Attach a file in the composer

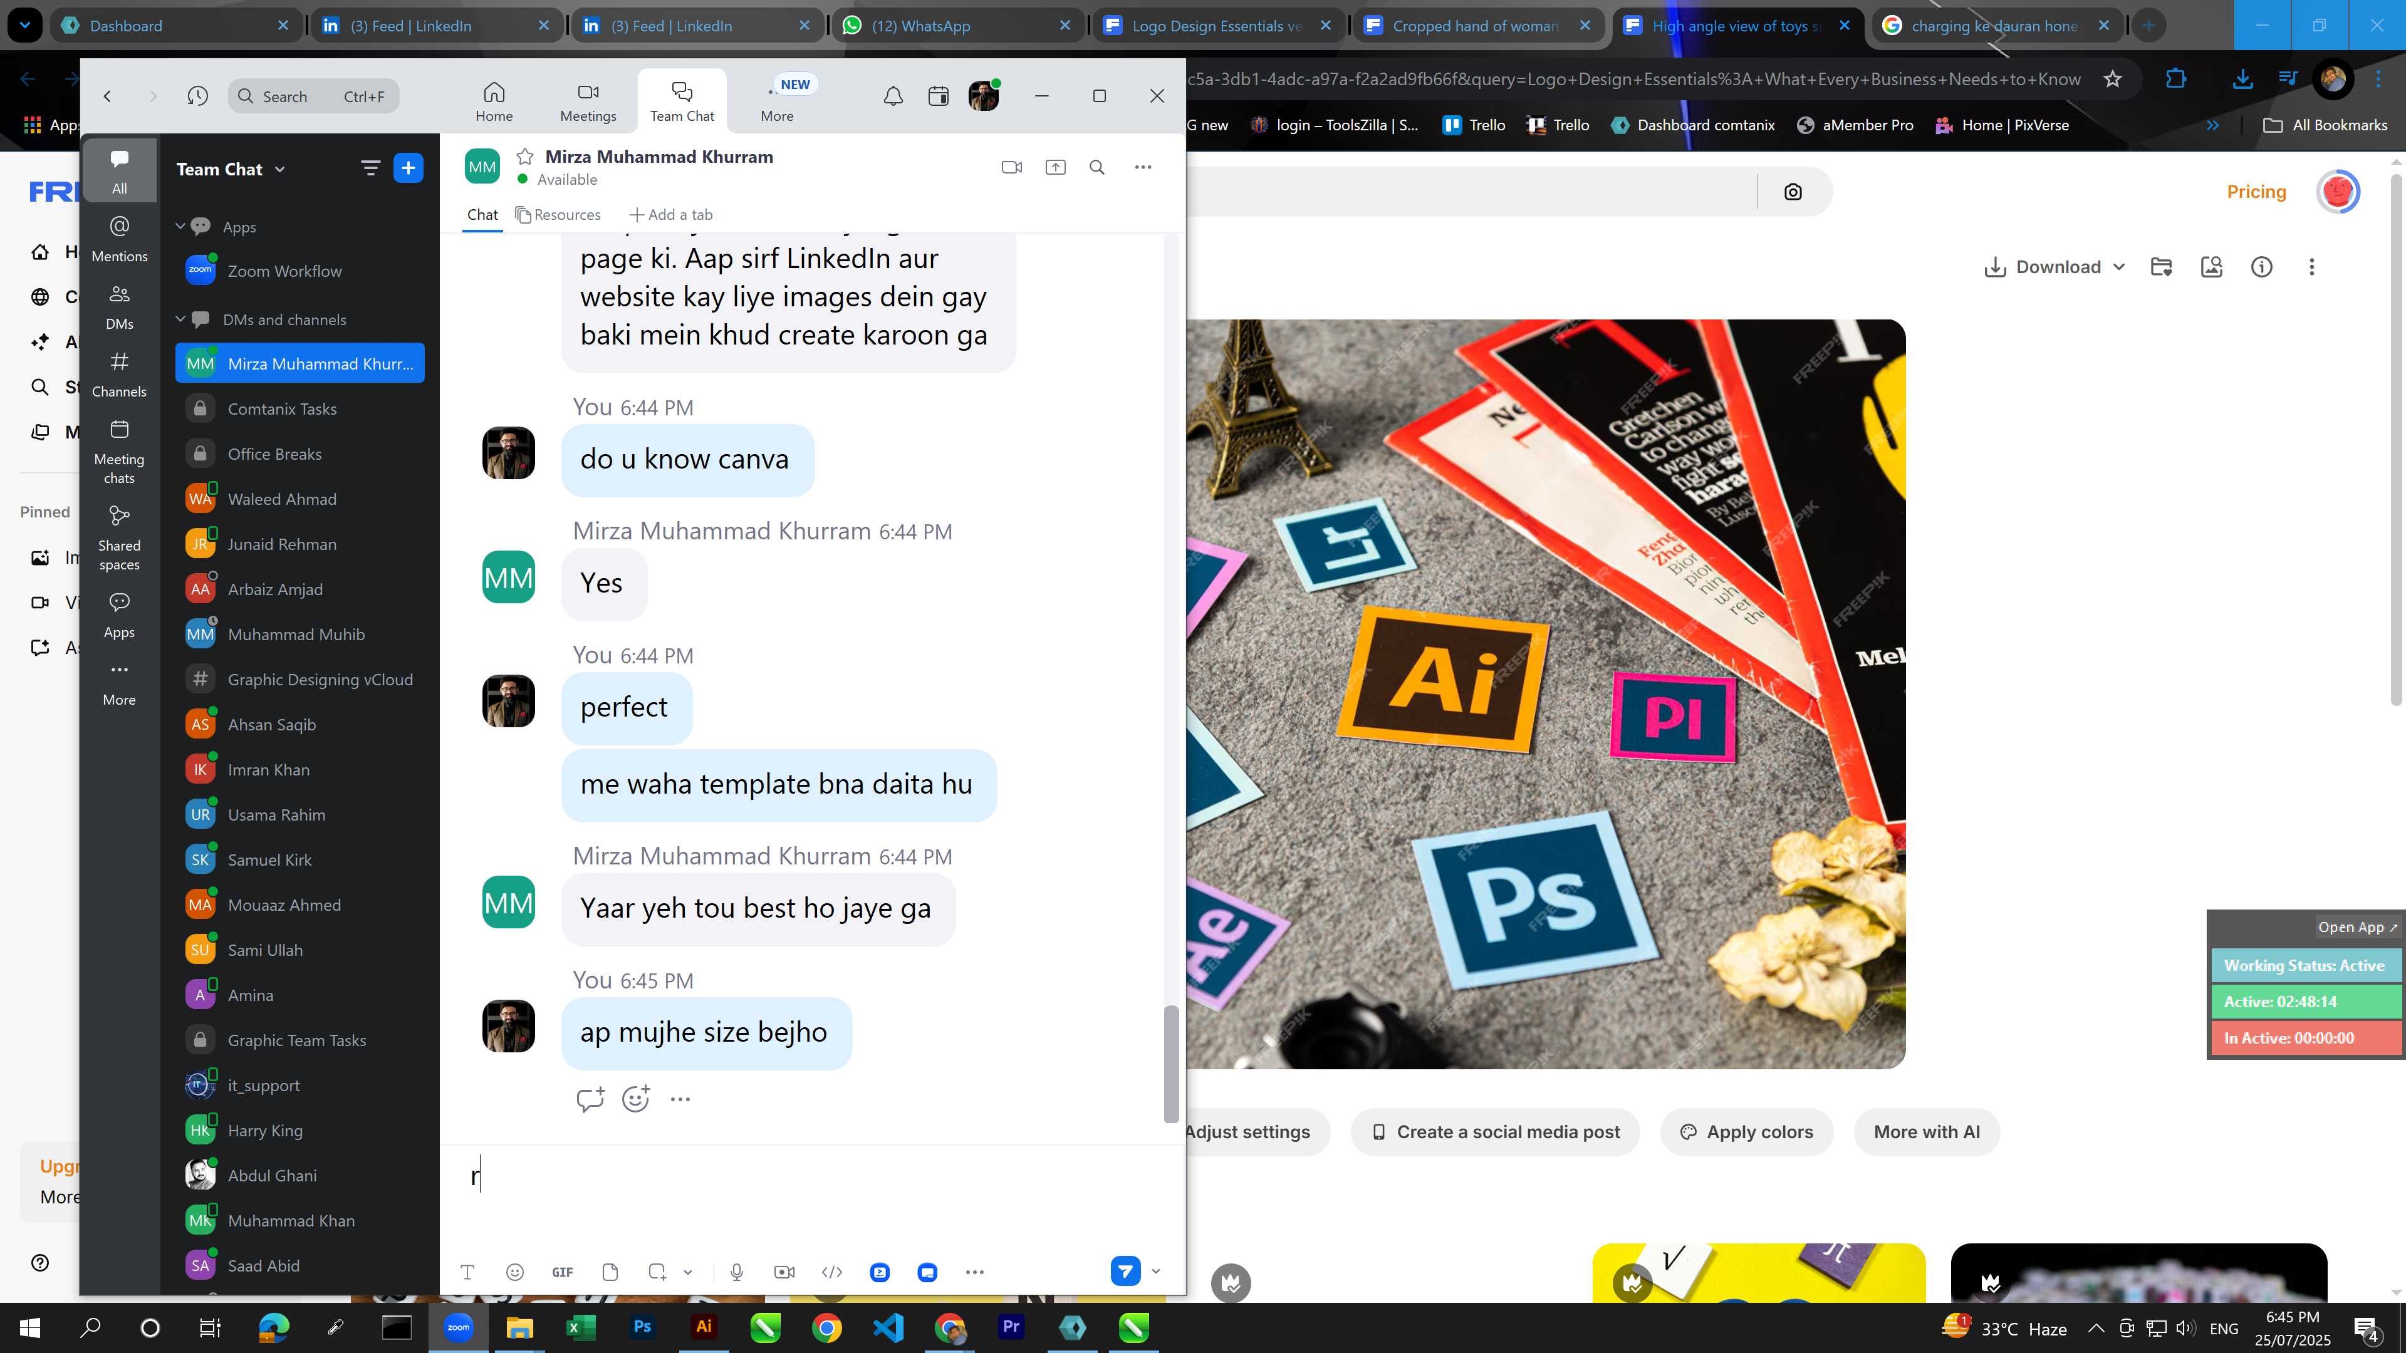(x=610, y=1272)
